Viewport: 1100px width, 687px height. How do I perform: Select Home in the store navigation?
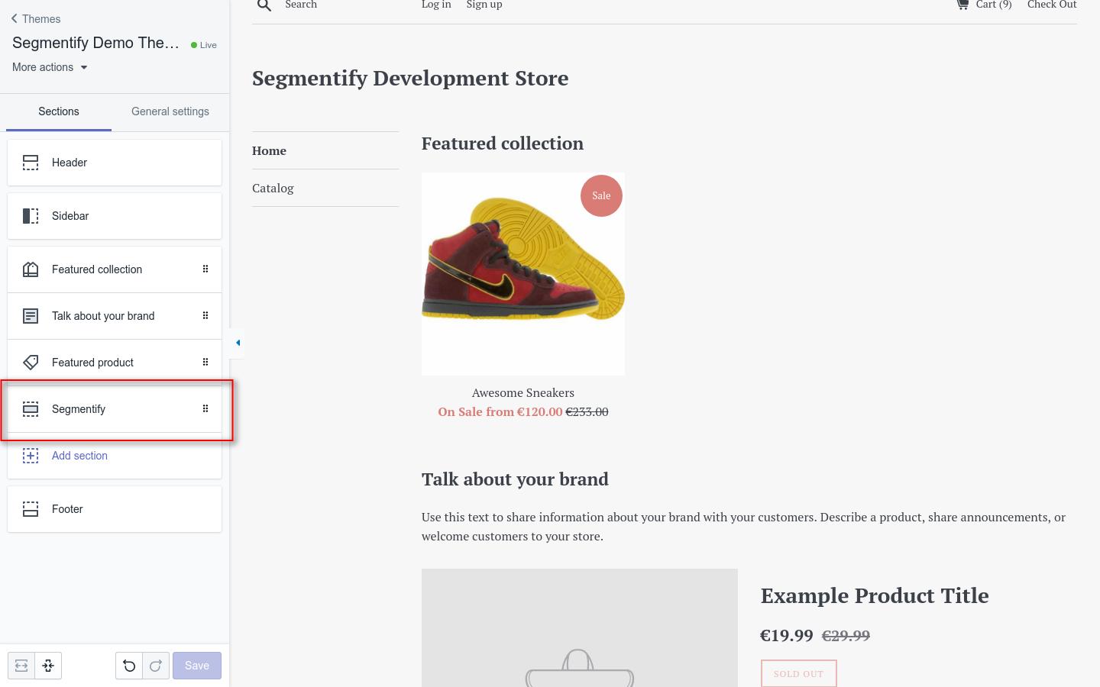pyautogui.click(x=269, y=150)
